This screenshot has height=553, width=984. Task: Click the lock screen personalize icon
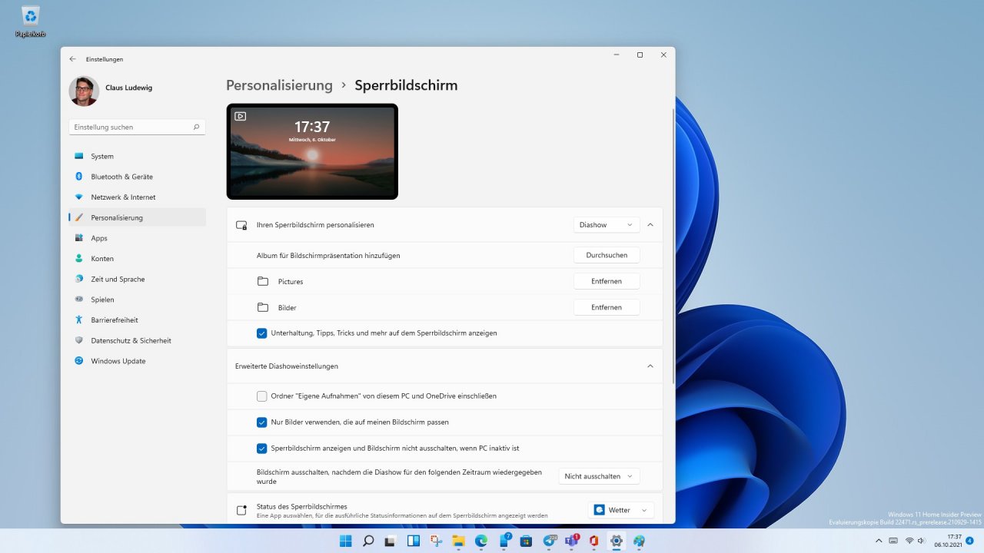point(241,225)
